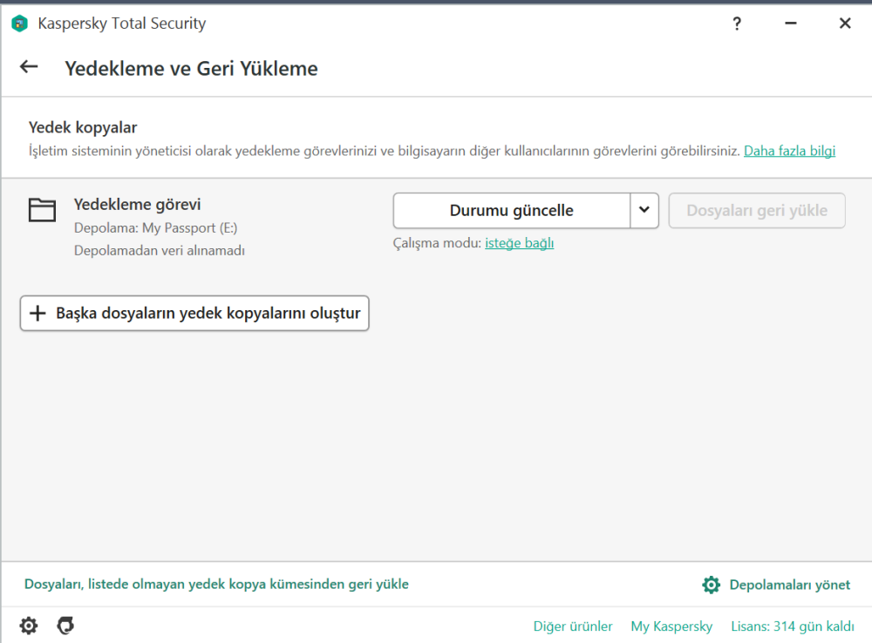Open the Diğer ürünler link
The width and height of the screenshot is (872, 643).
coord(573,626)
